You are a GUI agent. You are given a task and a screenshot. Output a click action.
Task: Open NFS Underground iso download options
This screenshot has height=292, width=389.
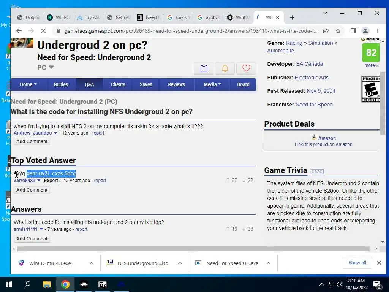point(180,263)
